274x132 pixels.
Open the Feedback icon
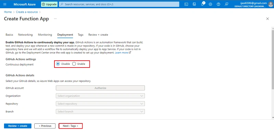tap(226, 4)
